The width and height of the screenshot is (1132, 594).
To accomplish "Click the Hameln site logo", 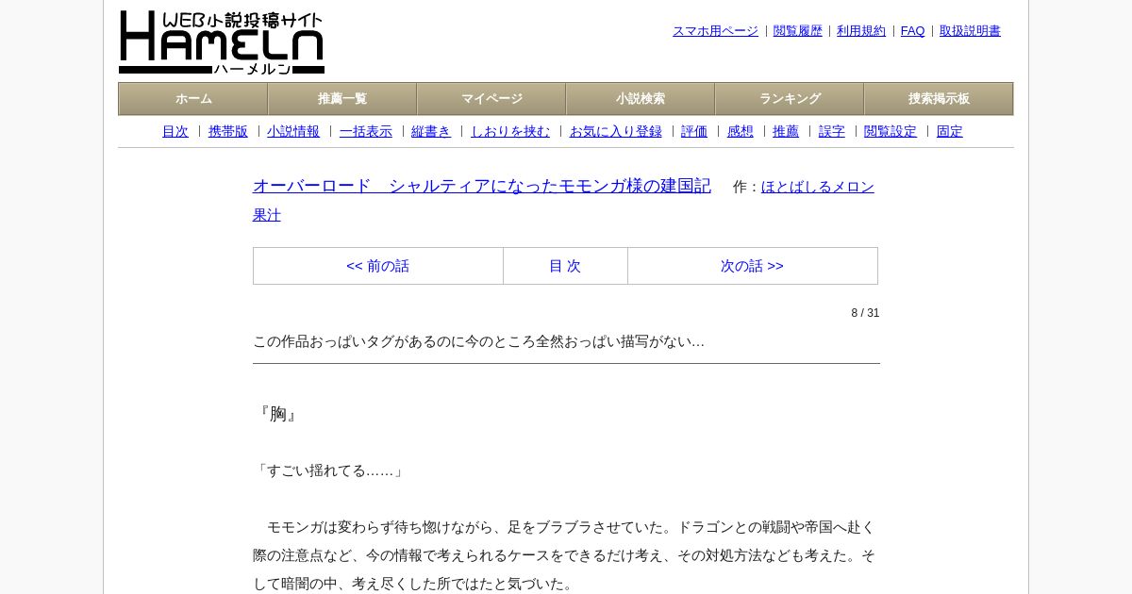I will click(222, 42).
